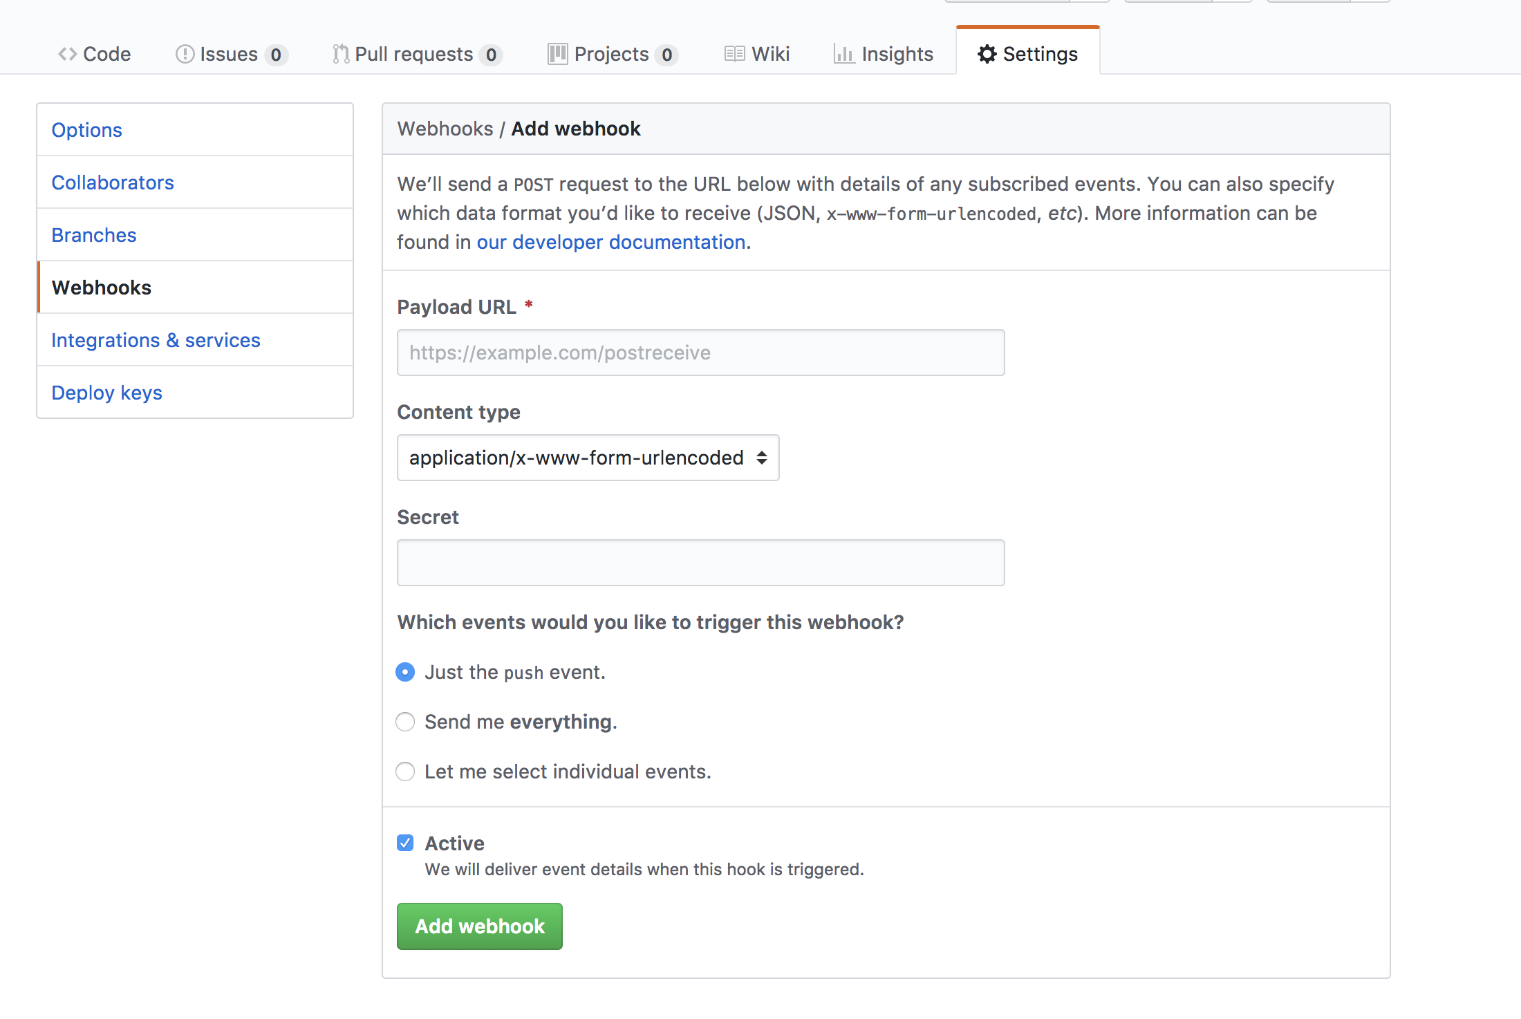Click the Projects board icon

(x=557, y=53)
